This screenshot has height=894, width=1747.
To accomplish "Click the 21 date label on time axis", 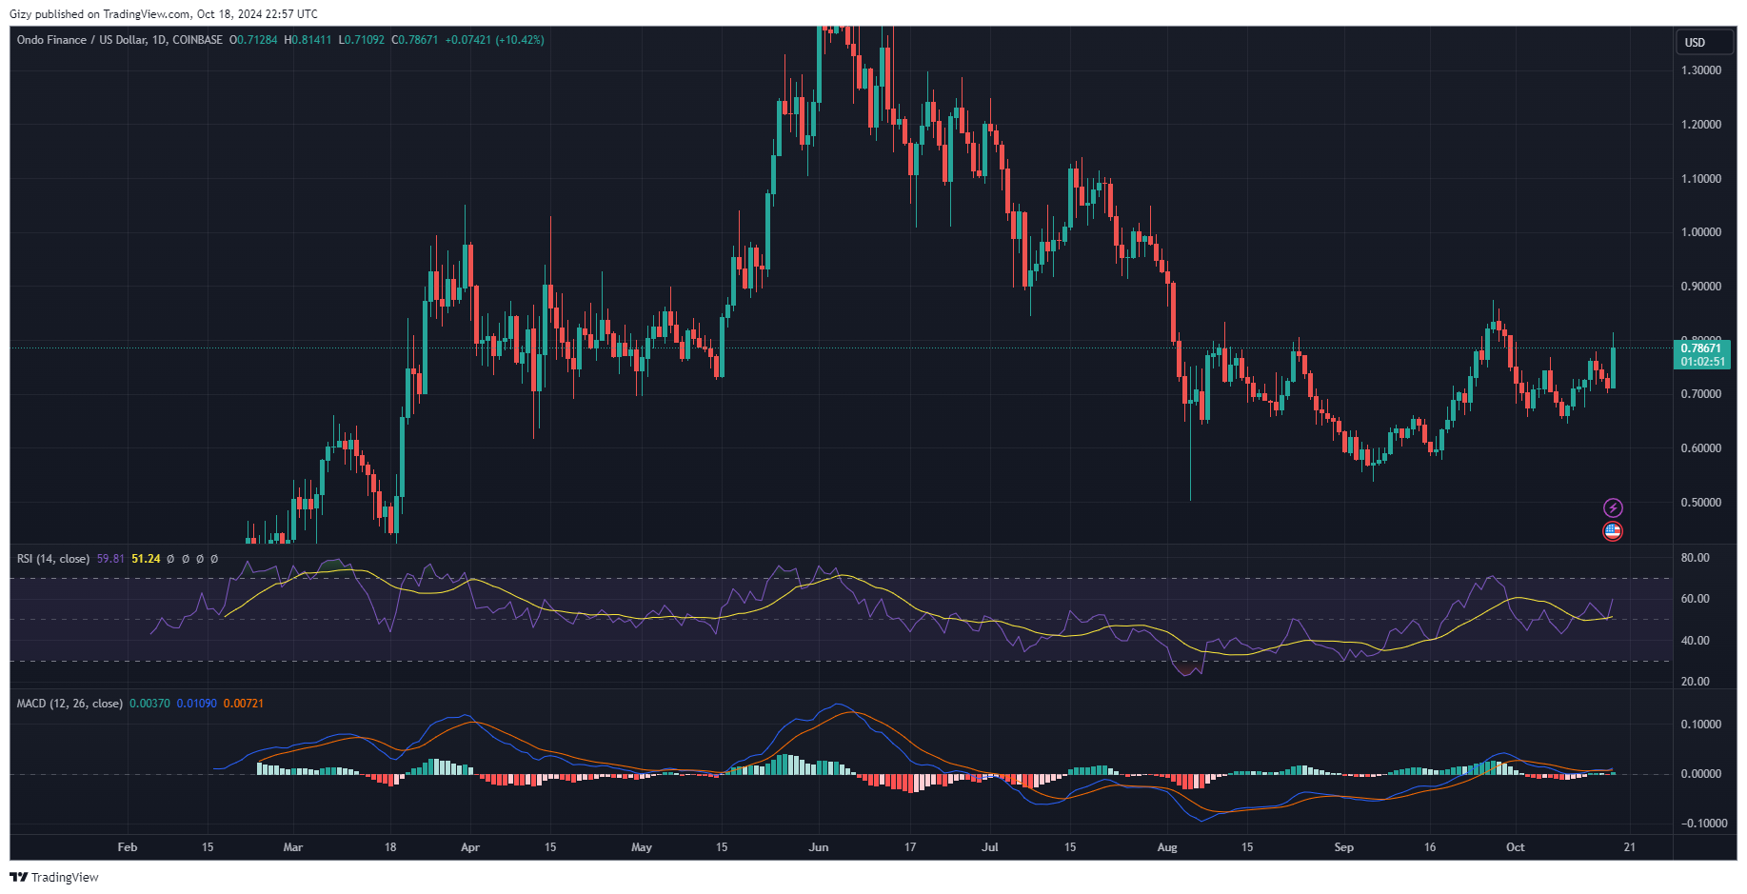I will [x=1630, y=847].
